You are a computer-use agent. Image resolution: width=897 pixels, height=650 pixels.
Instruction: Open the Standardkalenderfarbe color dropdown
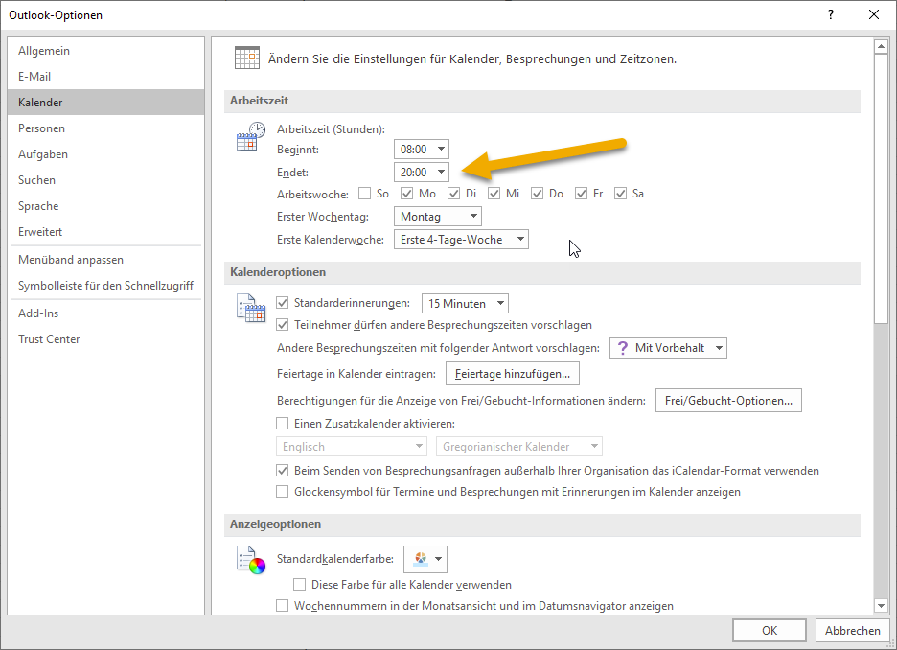coord(425,559)
